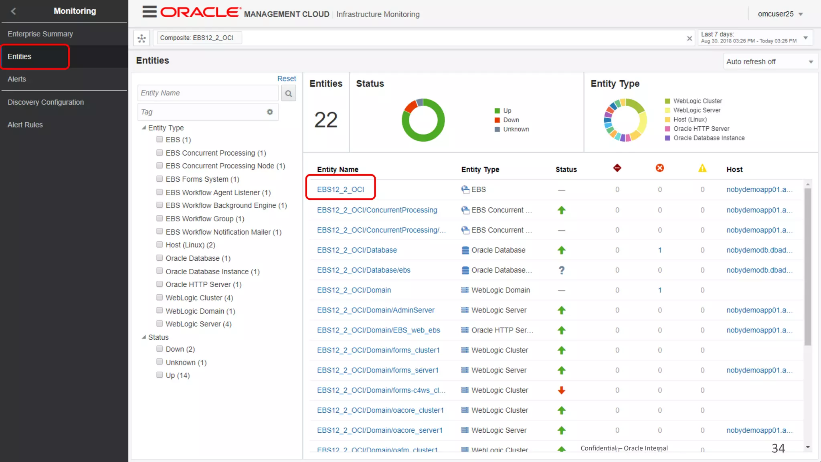821x462 pixels.
Task: Open the EBS12_2_OCI entity link
Action: tap(341, 189)
